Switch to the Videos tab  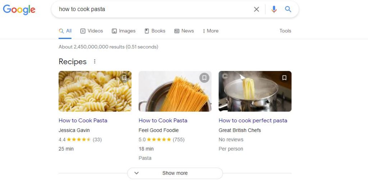click(x=92, y=31)
